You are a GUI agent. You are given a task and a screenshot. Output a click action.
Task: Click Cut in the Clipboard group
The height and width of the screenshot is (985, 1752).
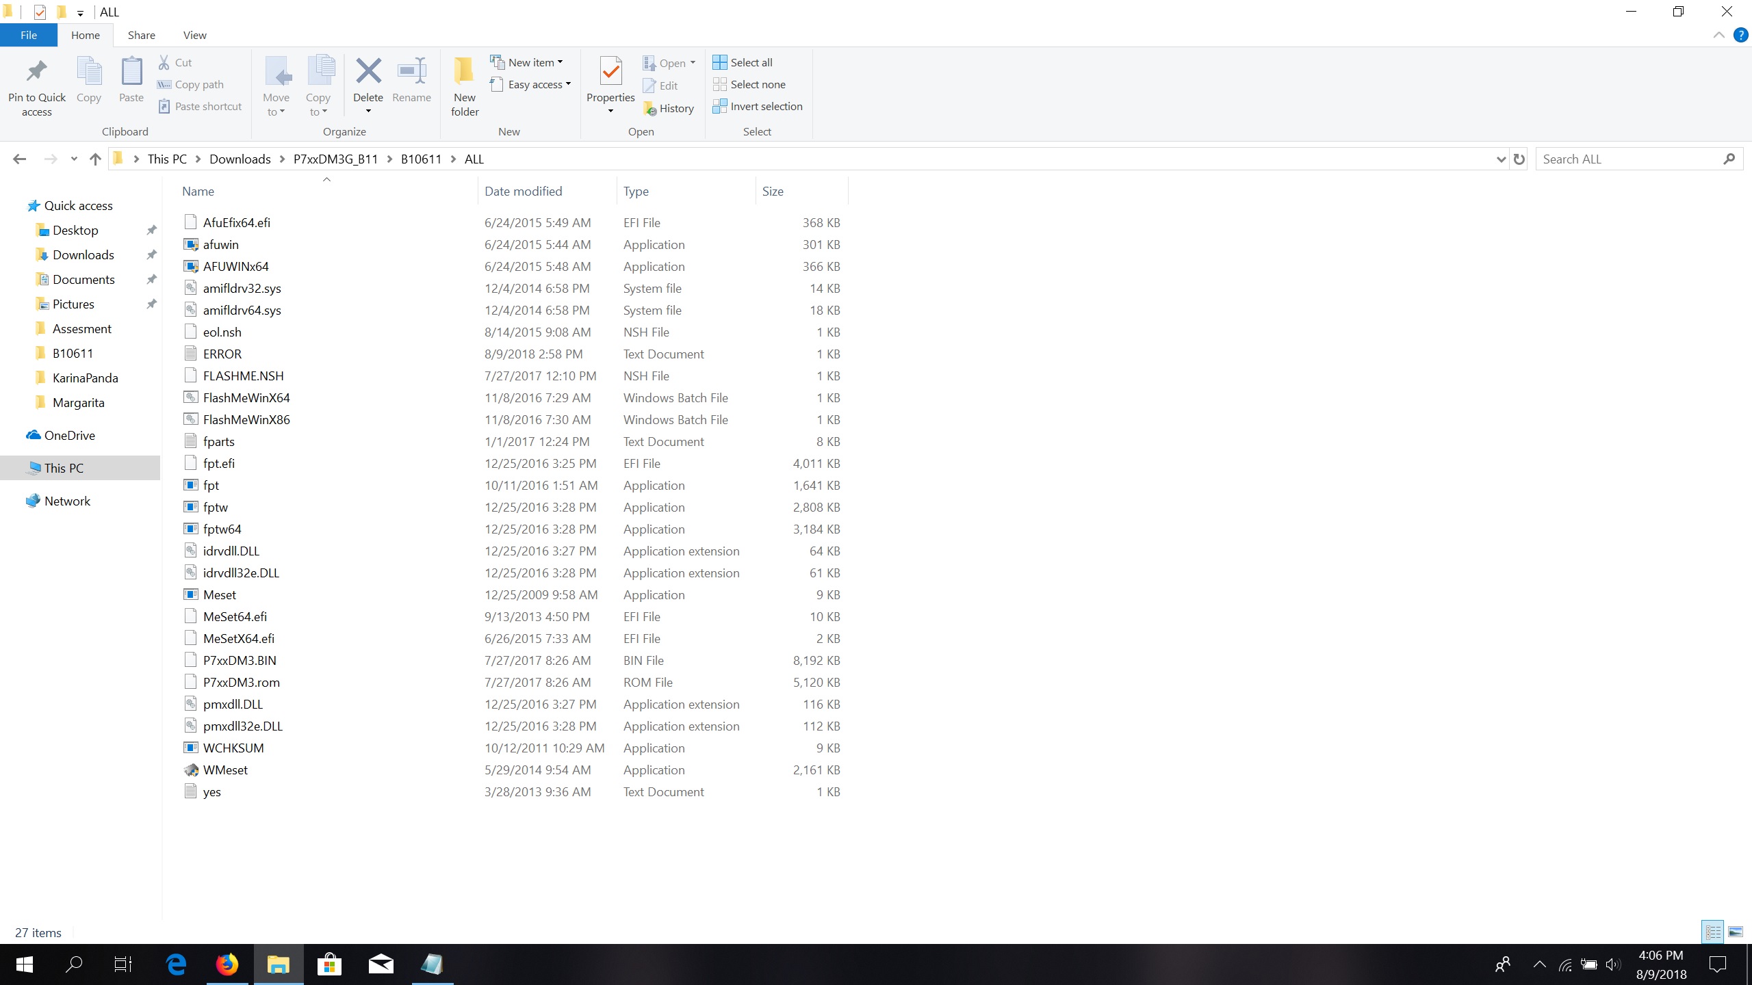click(175, 62)
